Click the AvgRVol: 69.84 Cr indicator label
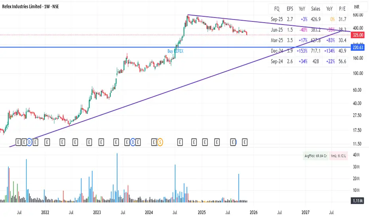The image size is (369, 218). click(x=316, y=156)
